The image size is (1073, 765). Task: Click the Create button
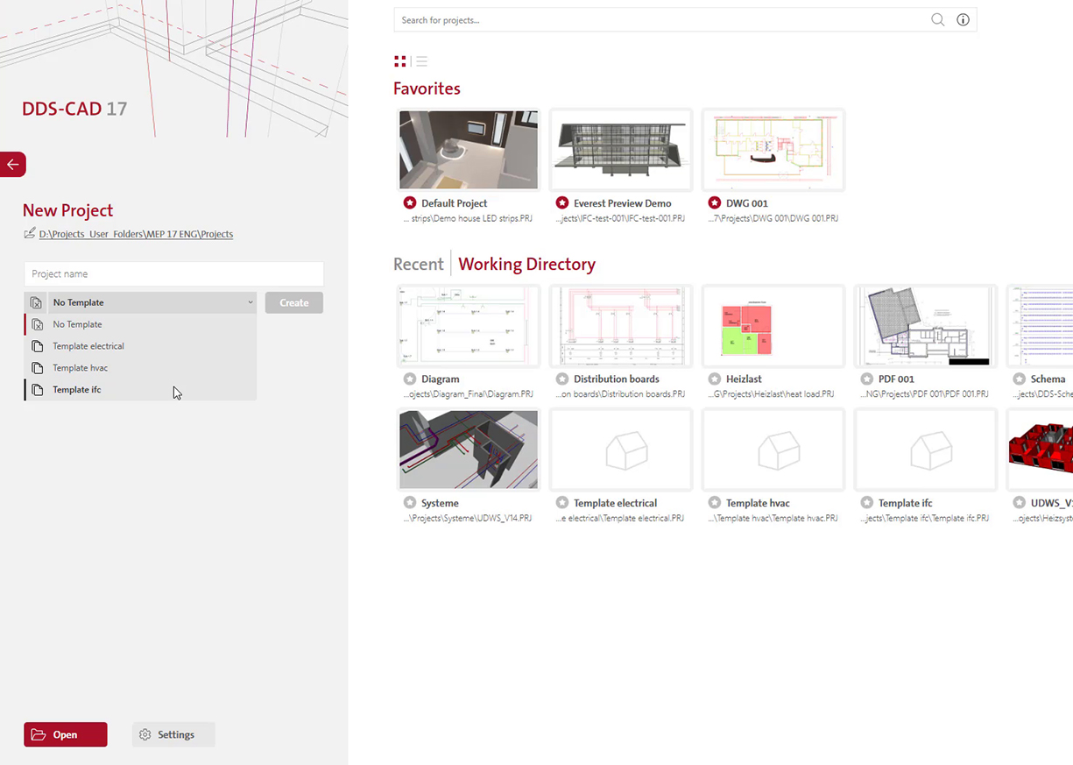coord(294,302)
